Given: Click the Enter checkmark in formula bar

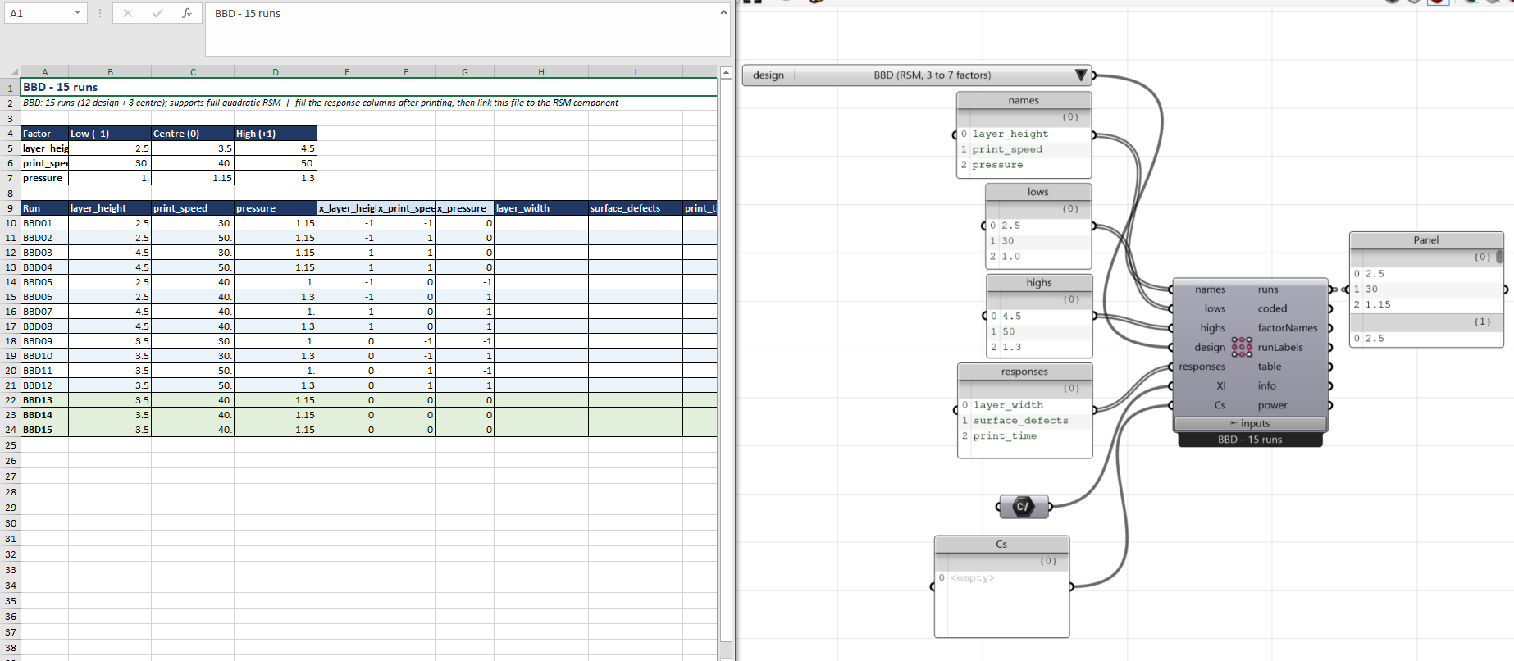Looking at the screenshot, I should (157, 13).
